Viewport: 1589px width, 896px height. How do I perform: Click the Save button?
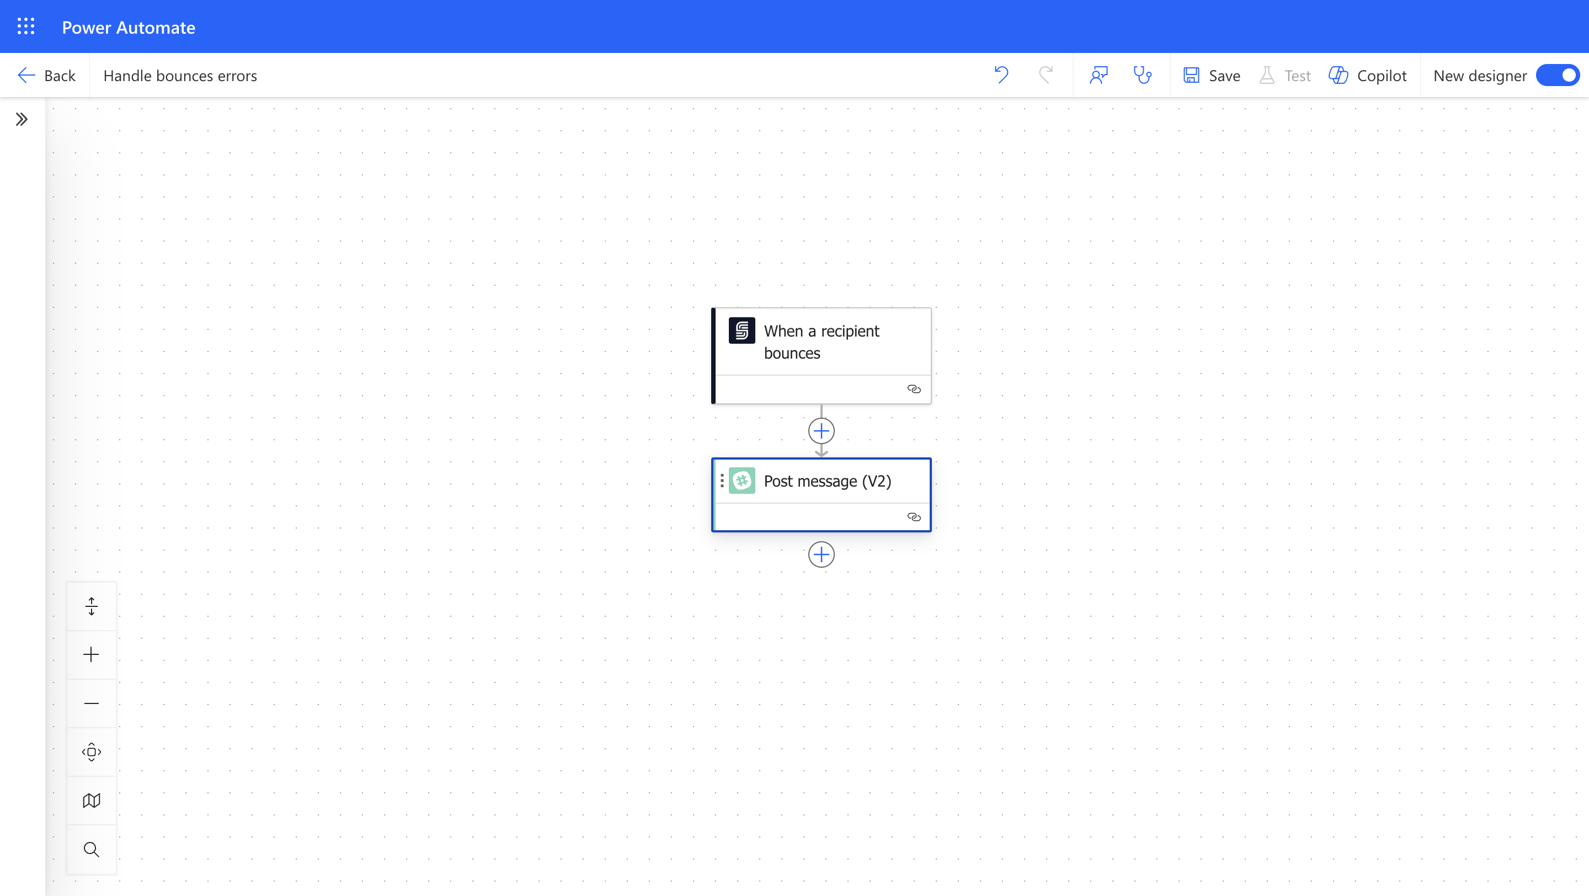(1212, 75)
